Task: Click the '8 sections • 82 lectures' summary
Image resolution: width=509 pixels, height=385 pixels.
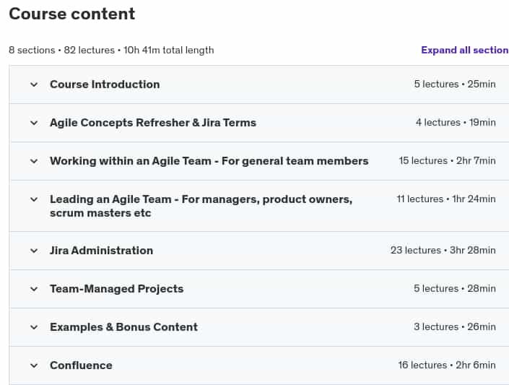Action: (x=111, y=50)
